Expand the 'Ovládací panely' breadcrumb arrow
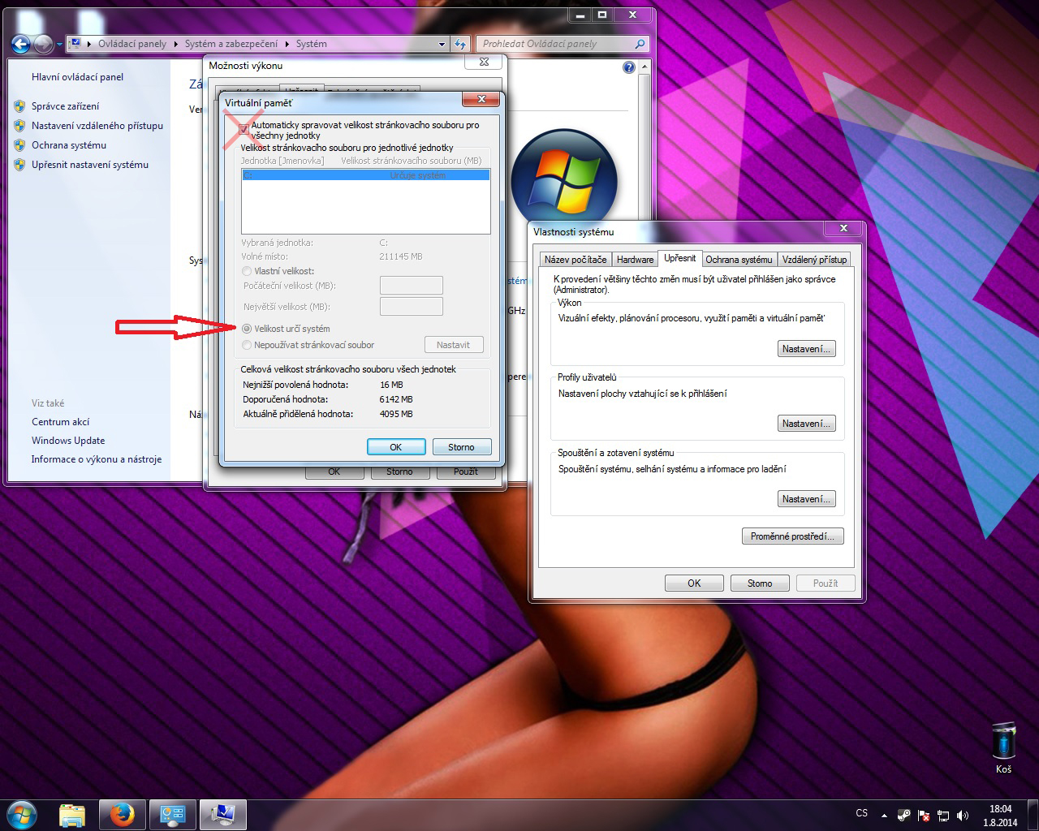 (175, 44)
